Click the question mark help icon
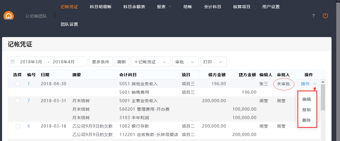The height and width of the screenshot is (141, 340). point(313,16)
